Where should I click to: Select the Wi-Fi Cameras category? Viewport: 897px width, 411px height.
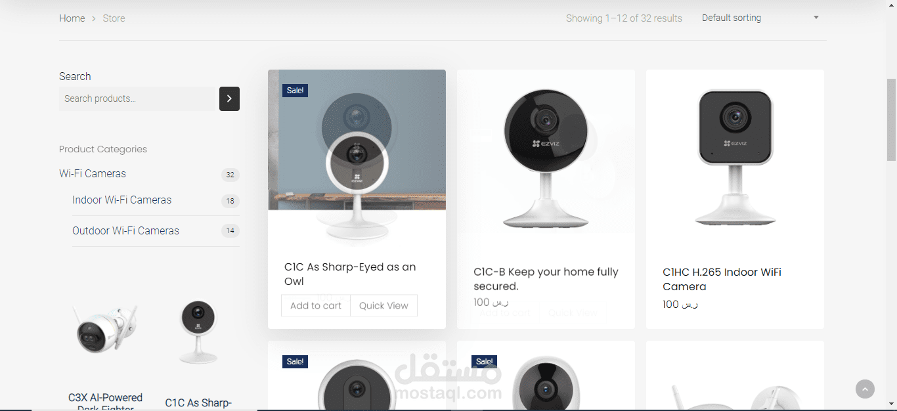(93, 173)
